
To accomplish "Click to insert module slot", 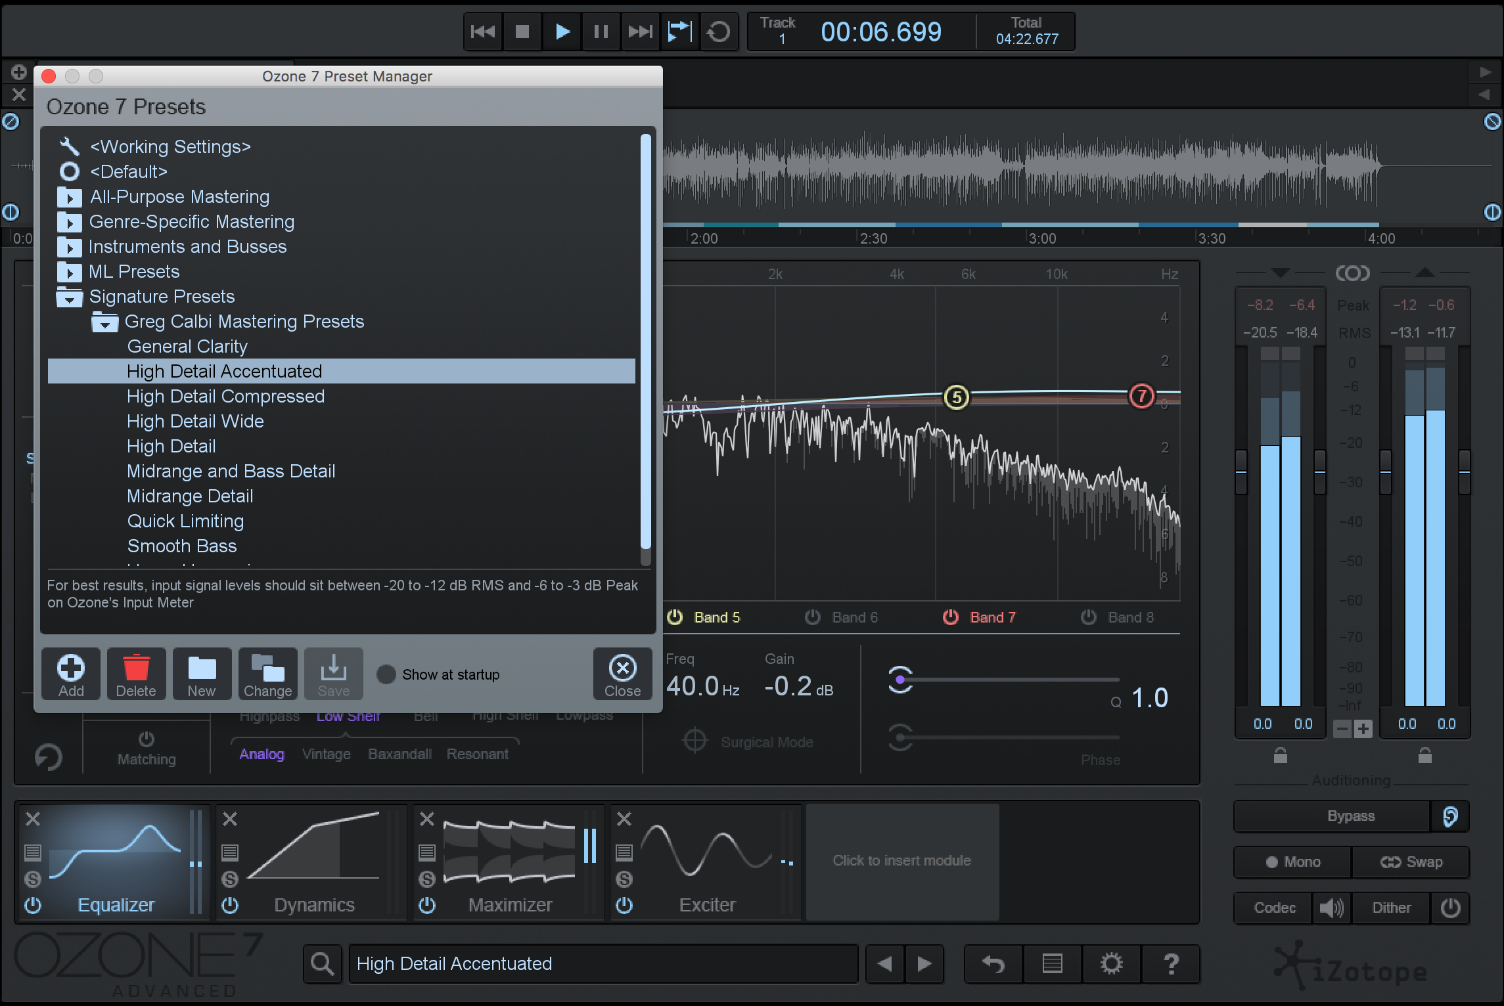I will point(902,861).
